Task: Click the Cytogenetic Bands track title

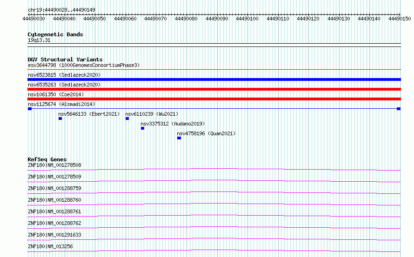Action: point(55,34)
